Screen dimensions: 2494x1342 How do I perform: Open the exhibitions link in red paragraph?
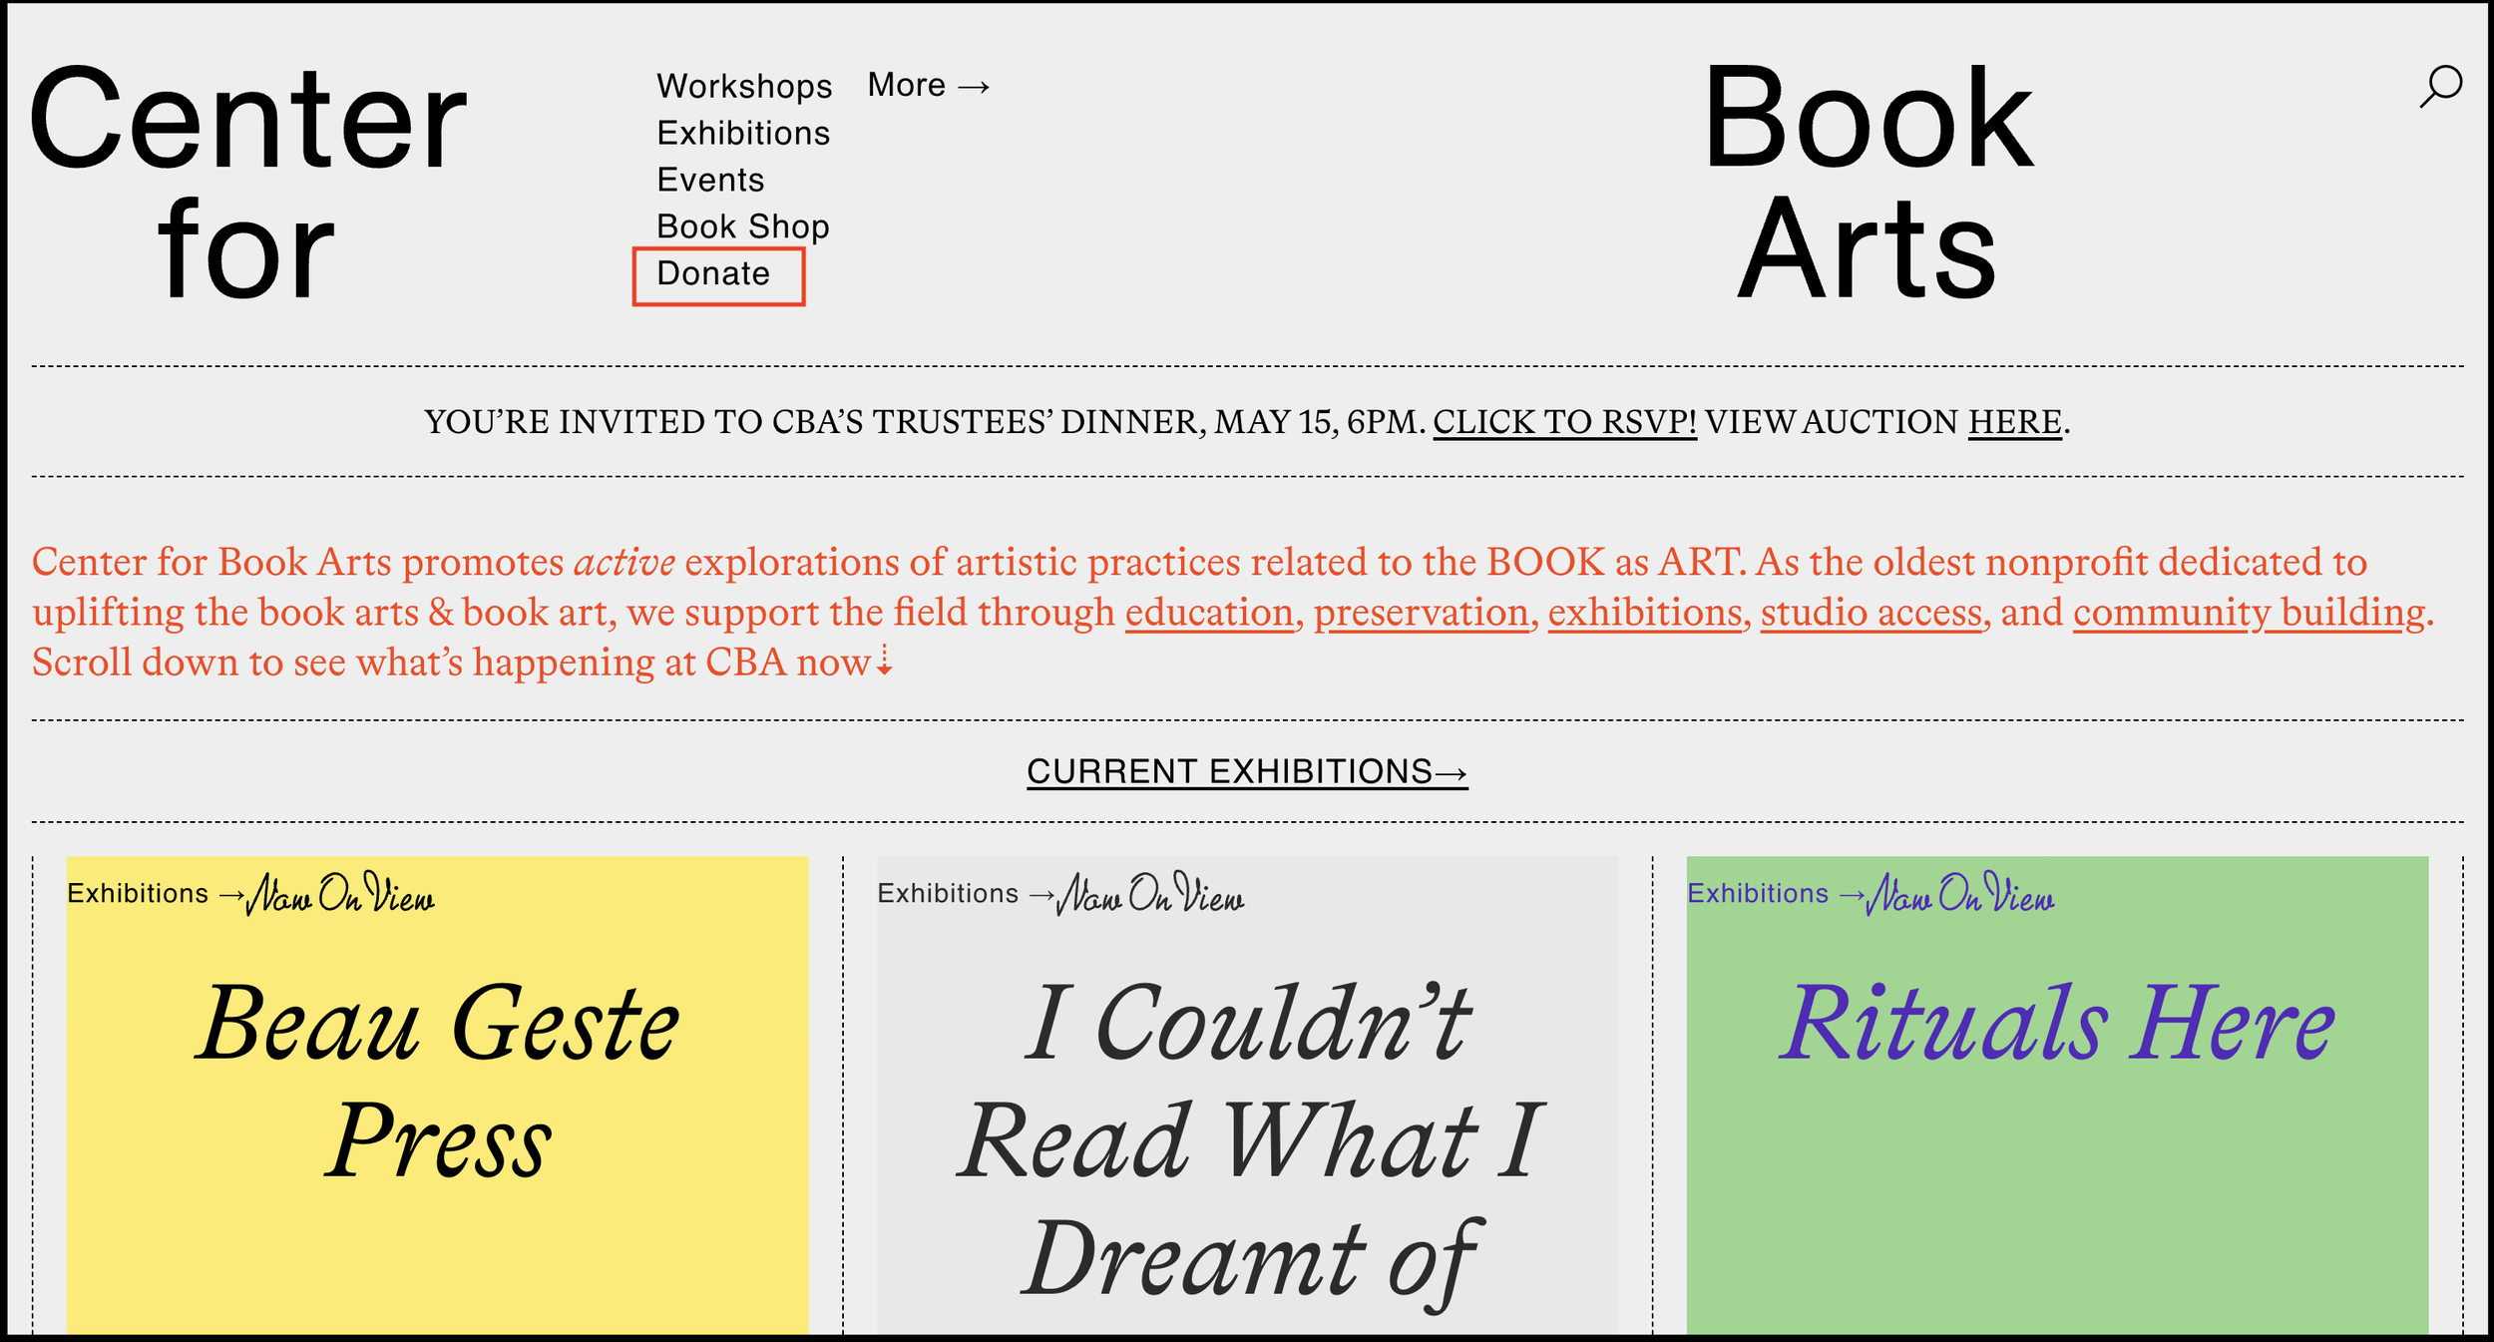1644,613
